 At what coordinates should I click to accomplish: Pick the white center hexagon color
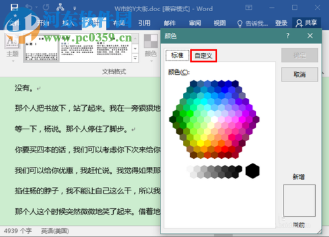point(215,119)
